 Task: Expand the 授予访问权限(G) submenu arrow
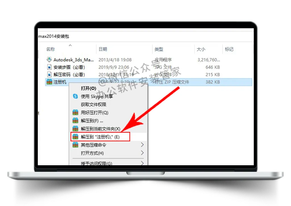(142, 163)
